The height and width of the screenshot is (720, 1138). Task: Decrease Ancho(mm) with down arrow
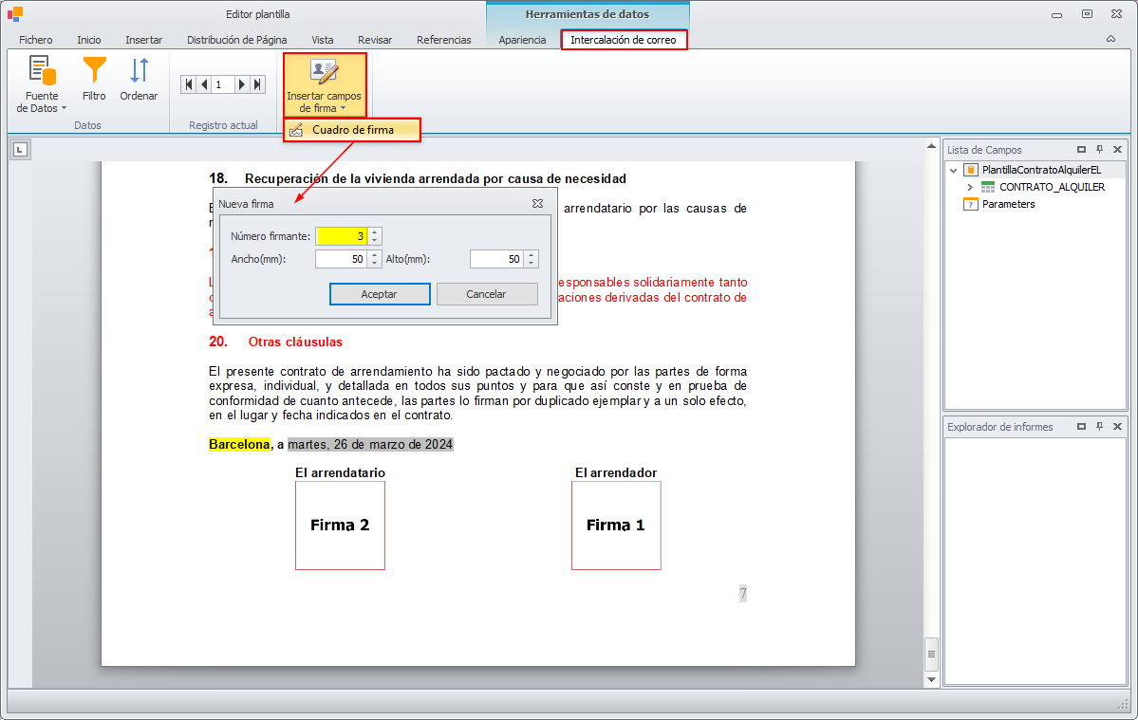click(375, 263)
